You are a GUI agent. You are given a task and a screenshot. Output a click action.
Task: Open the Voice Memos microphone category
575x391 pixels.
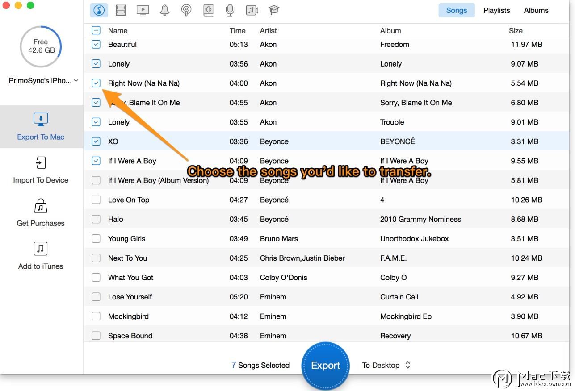230,10
